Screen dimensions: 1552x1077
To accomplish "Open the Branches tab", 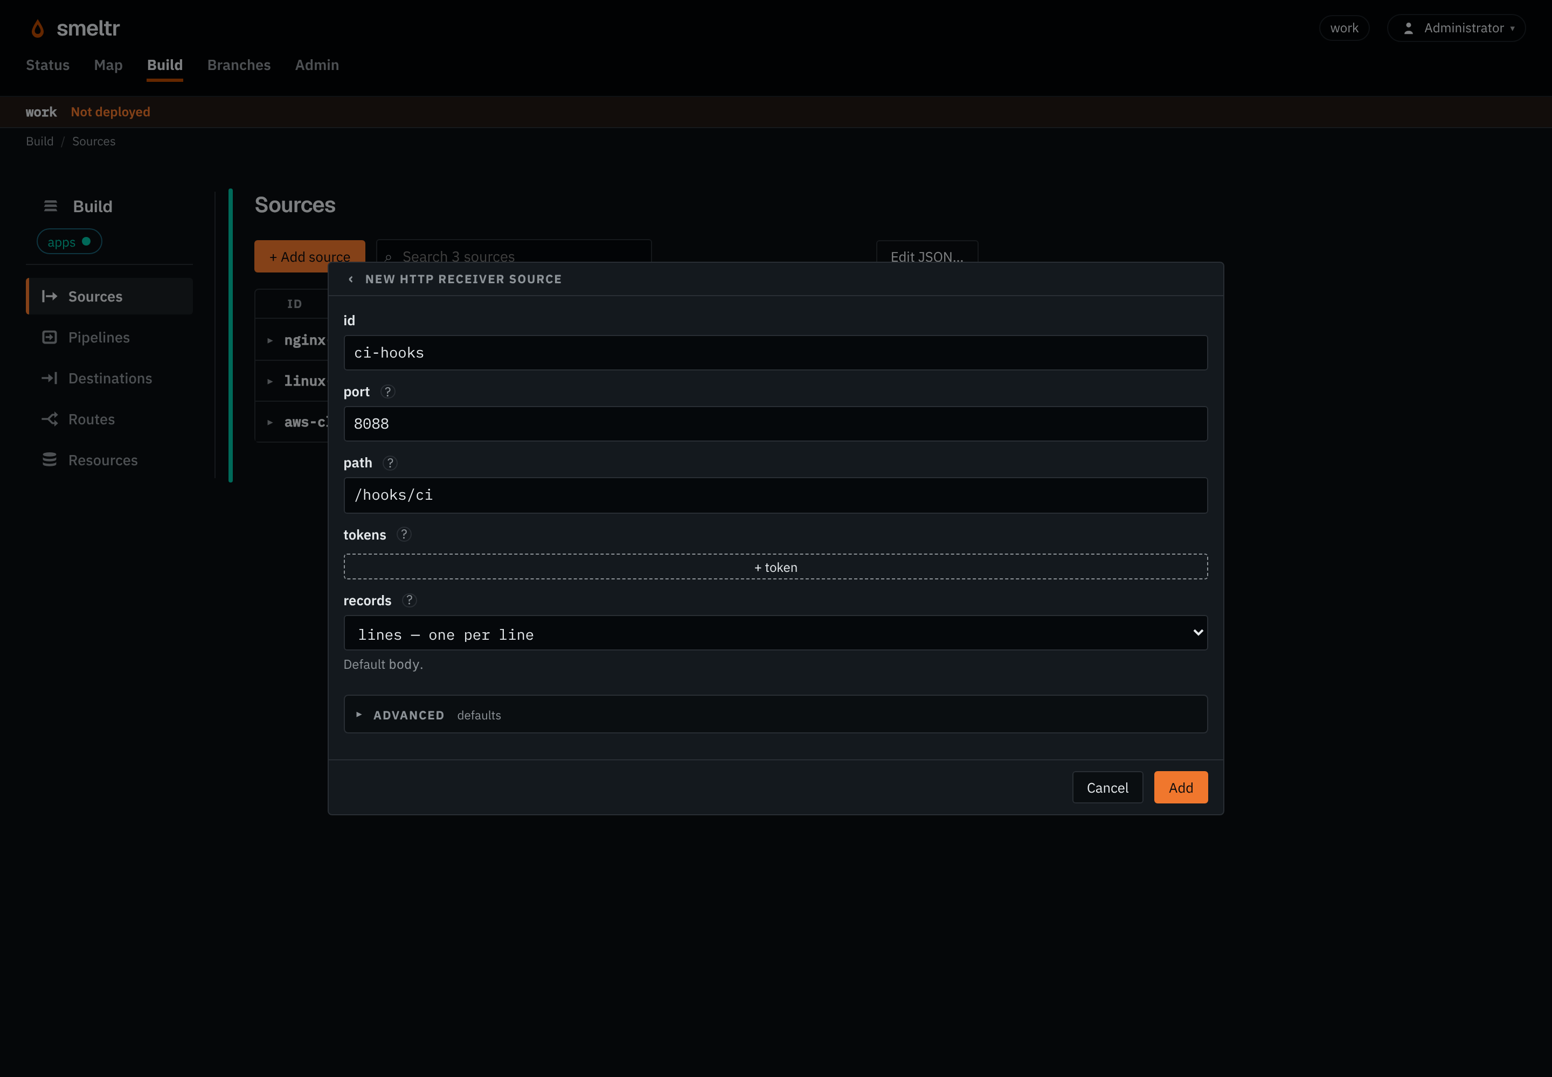I will [239, 65].
